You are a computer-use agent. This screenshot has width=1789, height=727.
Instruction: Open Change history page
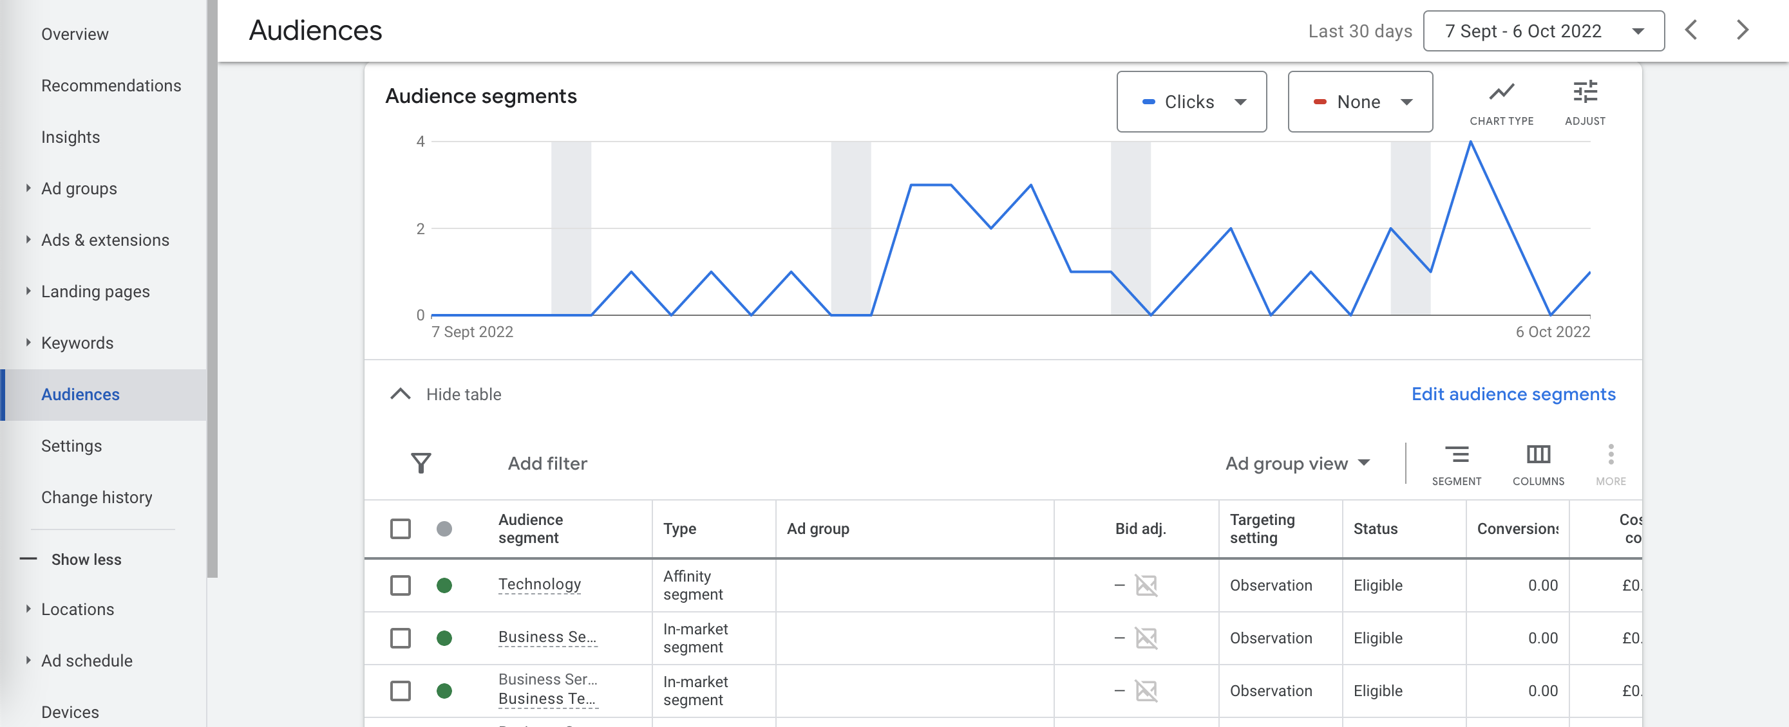pyautogui.click(x=97, y=497)
